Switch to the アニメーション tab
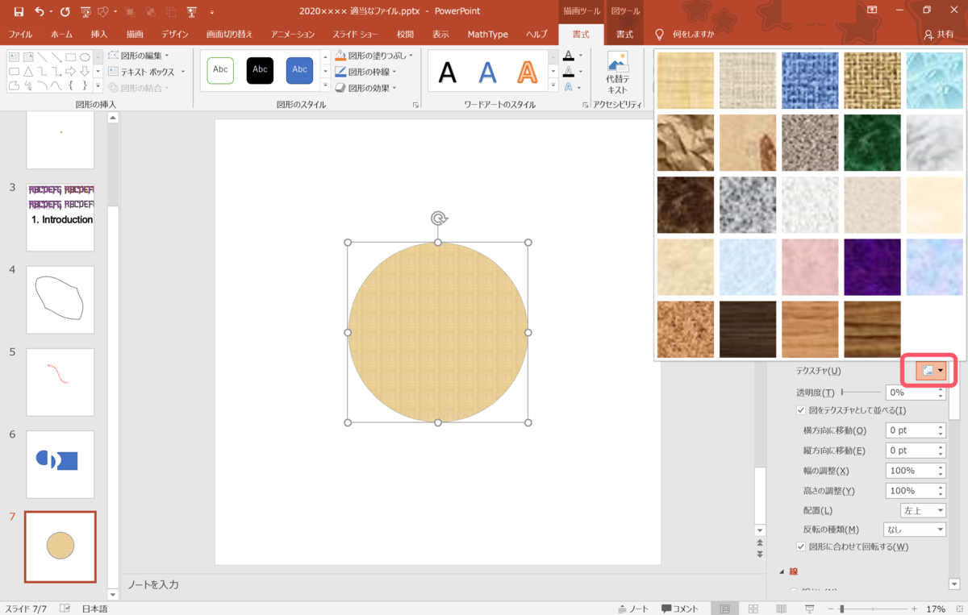The image size is (968, 615). click(292, 35)
